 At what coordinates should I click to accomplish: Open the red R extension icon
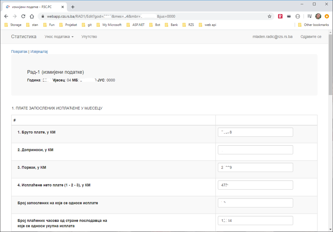click(x=280, y=16)
